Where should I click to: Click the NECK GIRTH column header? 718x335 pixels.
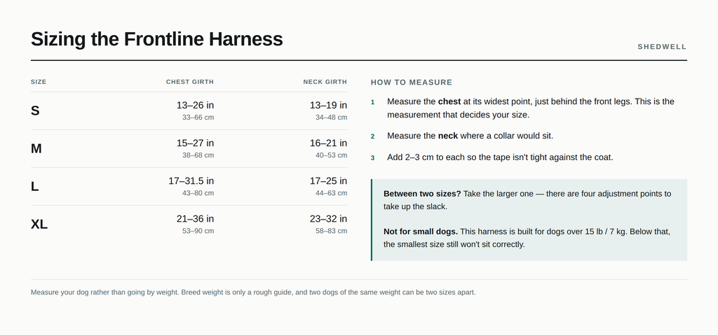325,82
